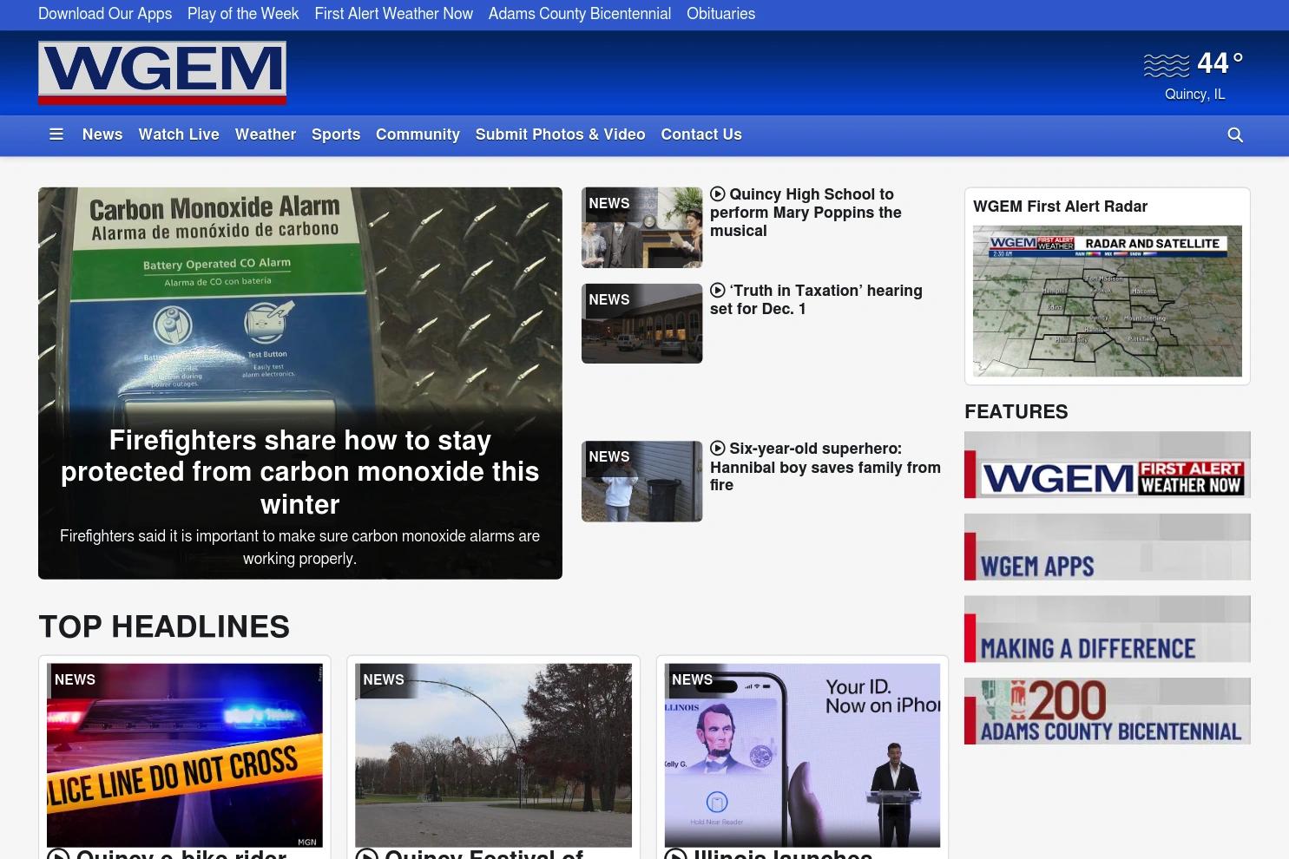Open the 'Truth in Taxation' story thumbnail

pos(642,324)
